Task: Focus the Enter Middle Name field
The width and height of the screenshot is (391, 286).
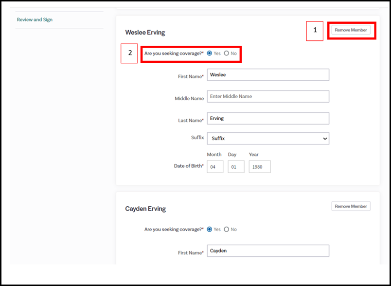Action: point(267,96)
